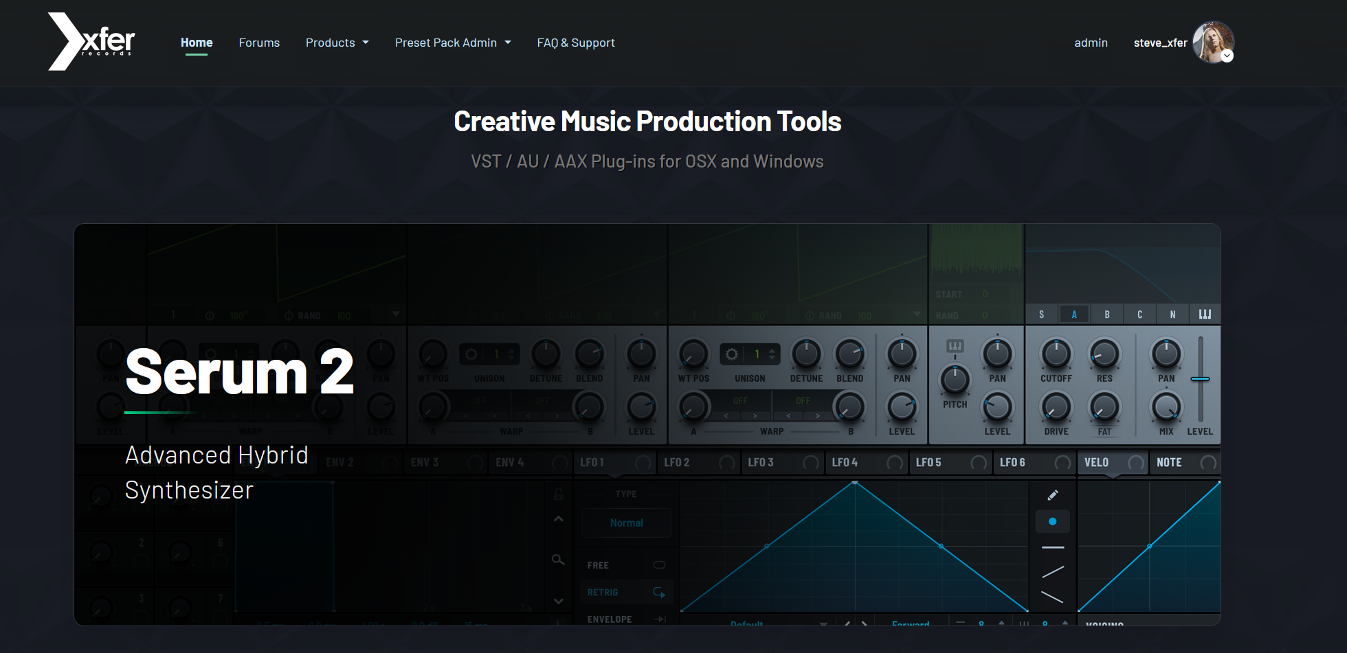The width and height of the screenshot is (1347, 653).
Task: Select filter routing tab B
Action: tap(1106, 314)
